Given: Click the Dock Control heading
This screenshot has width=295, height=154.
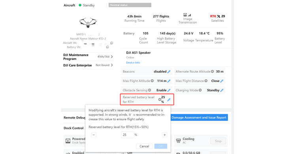Looking at the screenshot, I should 73,128.
